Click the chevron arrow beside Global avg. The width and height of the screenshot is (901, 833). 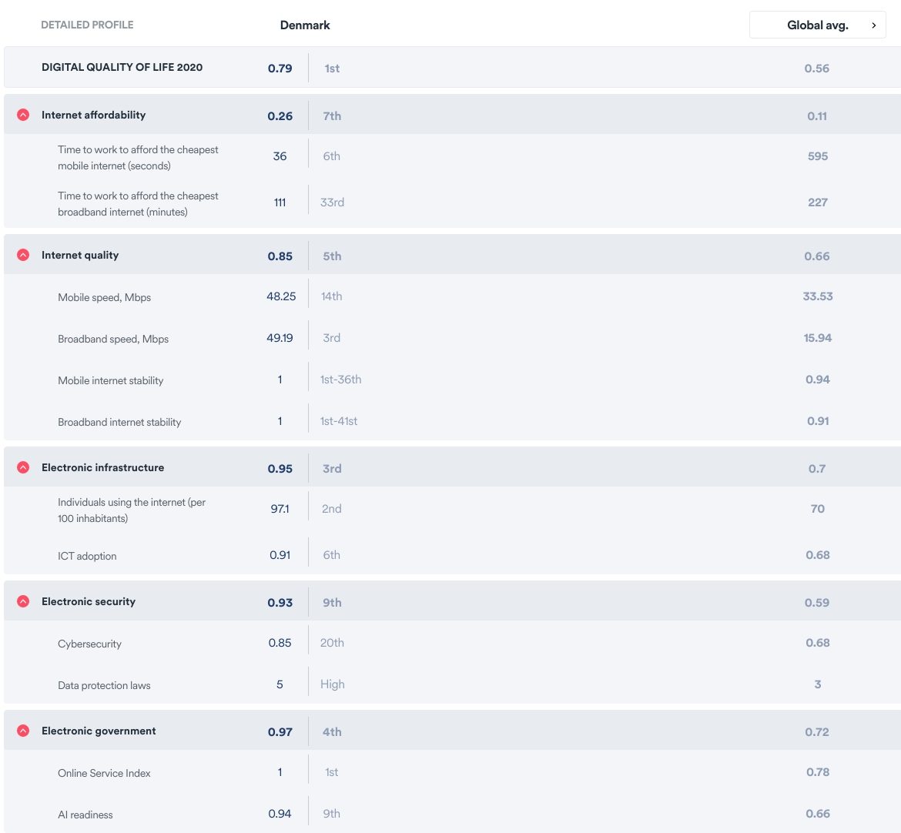coord(873,25)
